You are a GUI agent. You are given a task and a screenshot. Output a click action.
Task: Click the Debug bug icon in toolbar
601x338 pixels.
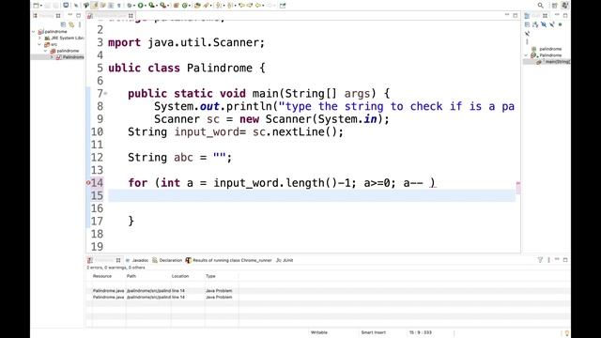click(130, 6)
